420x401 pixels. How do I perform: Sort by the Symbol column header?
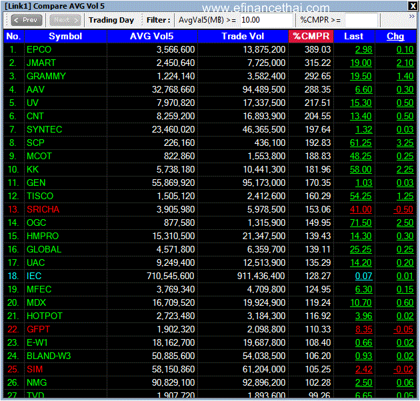click(65, 36)
